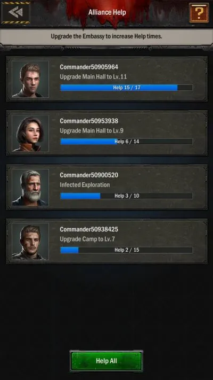Click the Help 6 / 14 progress bar
Screen dimensions: 213x380
point(126,142)
